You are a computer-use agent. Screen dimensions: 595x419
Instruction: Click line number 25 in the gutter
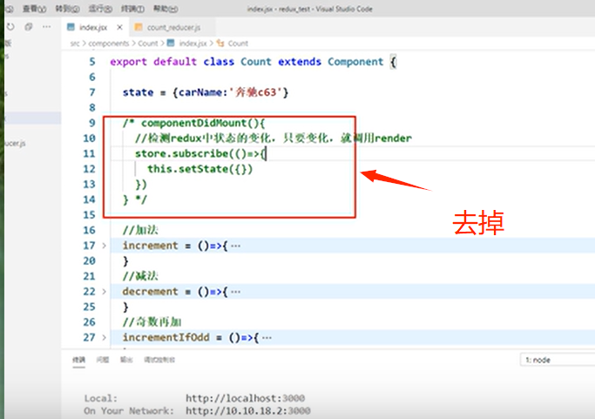pos(89,307)
